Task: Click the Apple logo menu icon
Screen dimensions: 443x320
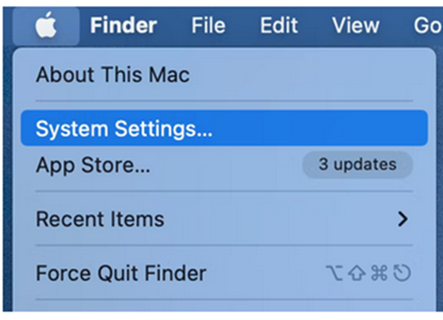Action: coord(46,26)
